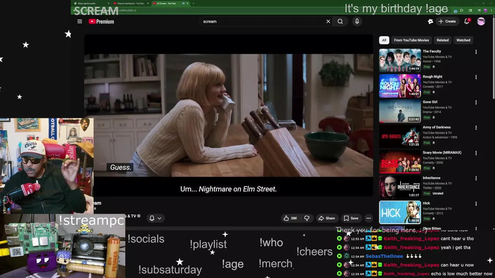Open the Create menu button

pyautogui.click(x=447, y=22)
